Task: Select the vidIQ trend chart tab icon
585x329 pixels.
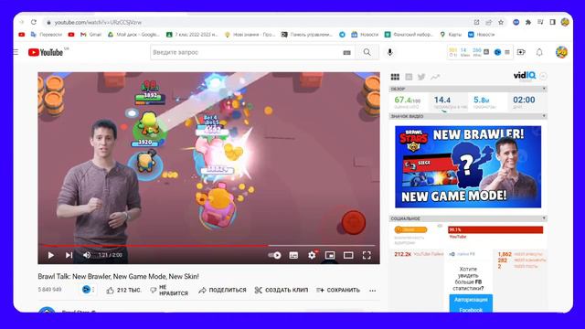Action: pos(435,77)
